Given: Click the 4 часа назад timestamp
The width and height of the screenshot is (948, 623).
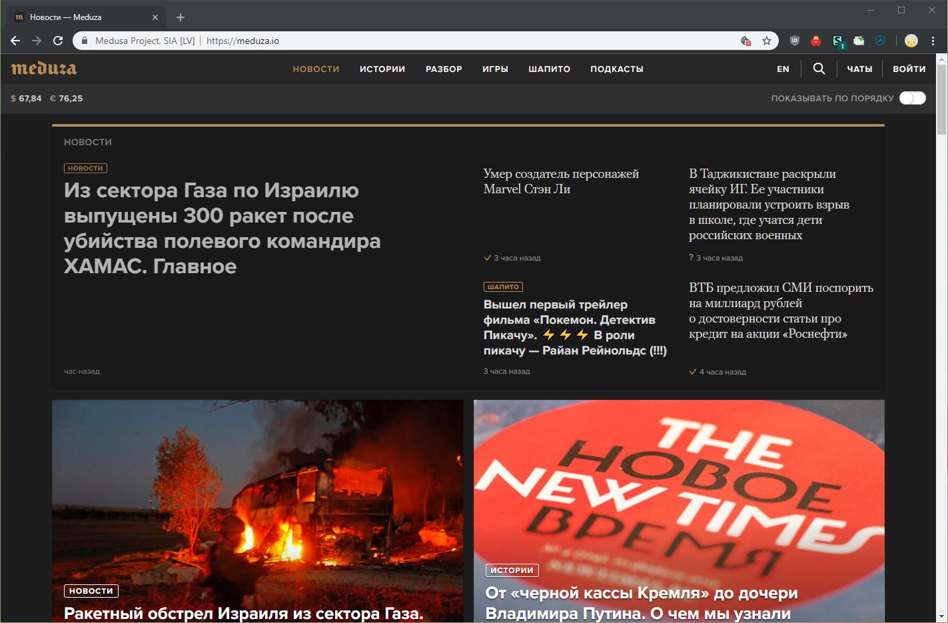Looking at the screenshot, I should pos(723,372).
